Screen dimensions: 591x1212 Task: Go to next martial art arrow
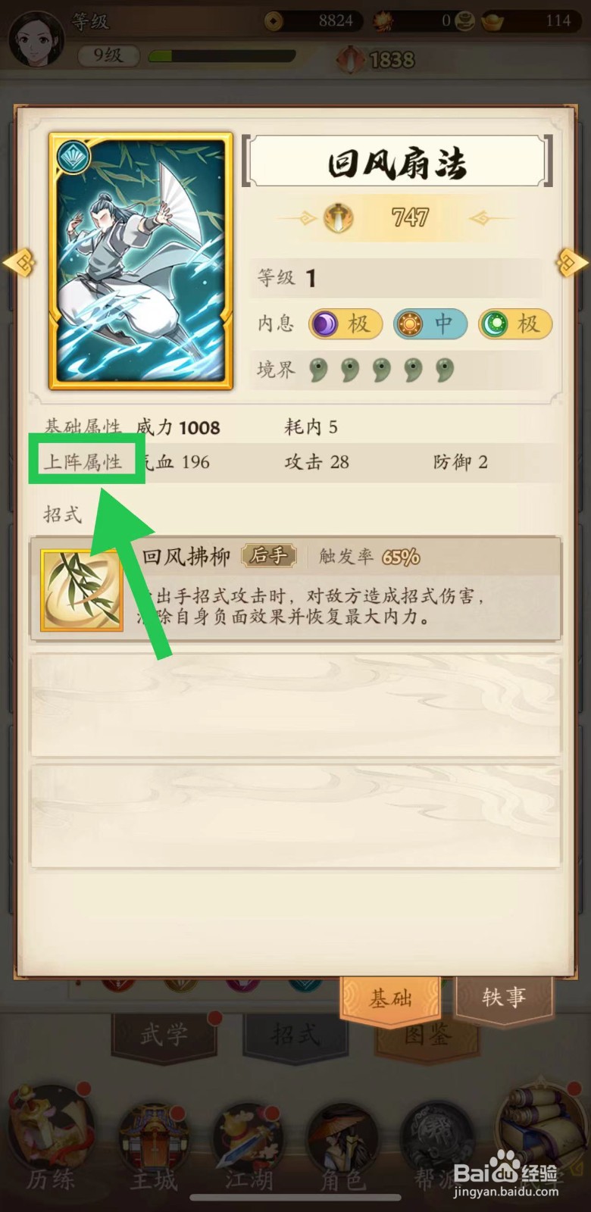coord(573,263)
